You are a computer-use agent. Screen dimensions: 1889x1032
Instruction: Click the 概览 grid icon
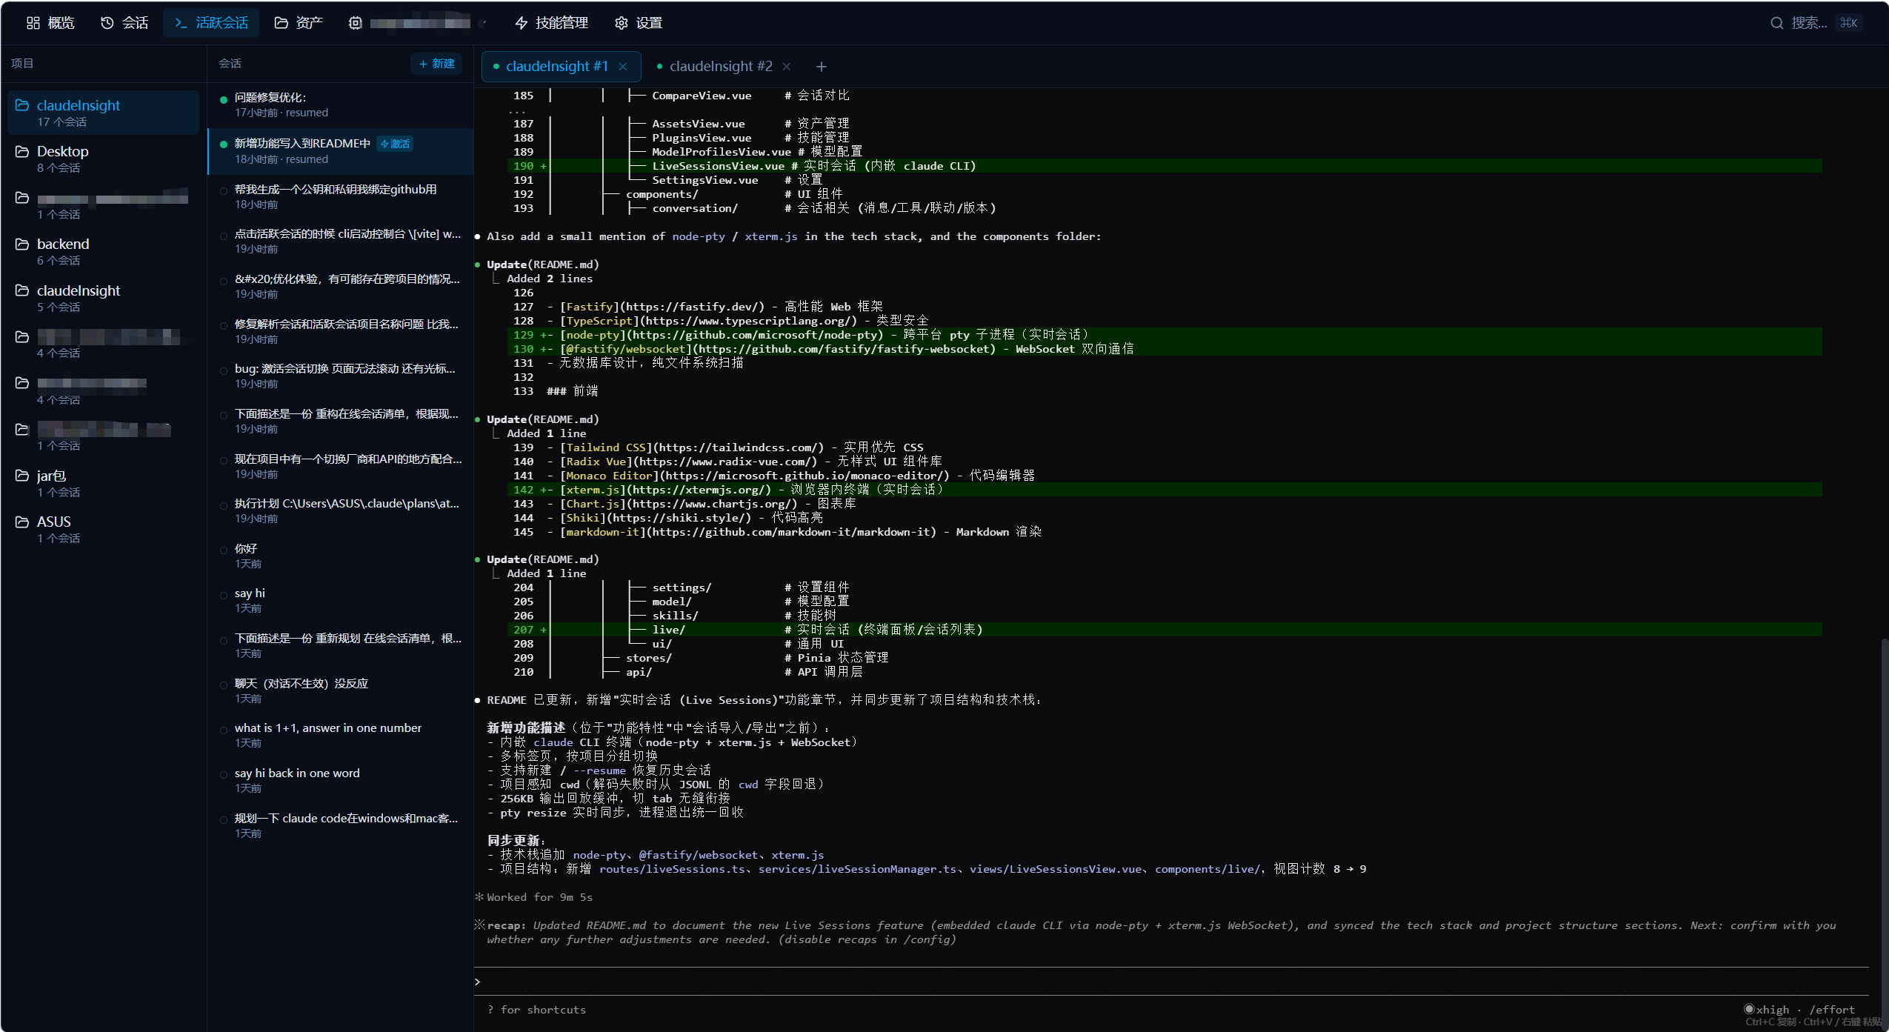pos(33,23)
